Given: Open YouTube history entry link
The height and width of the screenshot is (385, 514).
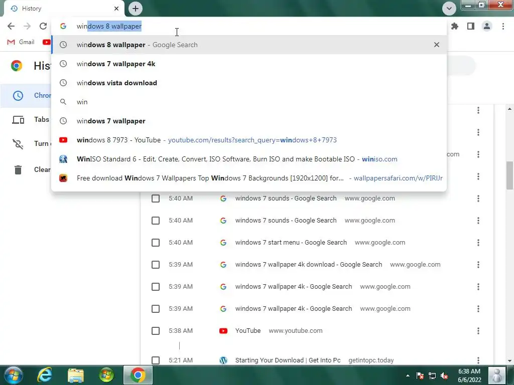Looking at the screenshot, I should tap(248, 331).
